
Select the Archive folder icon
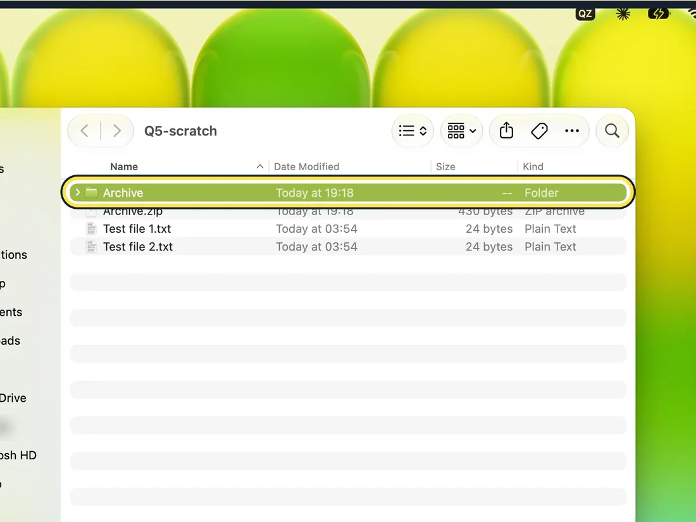coord(92,192)
